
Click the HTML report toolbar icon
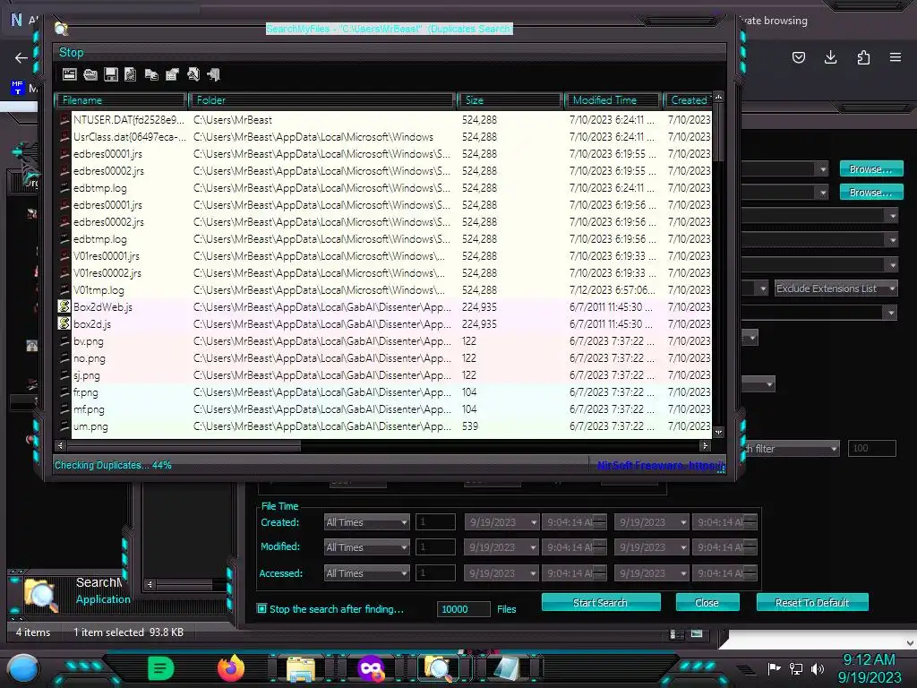131,74
